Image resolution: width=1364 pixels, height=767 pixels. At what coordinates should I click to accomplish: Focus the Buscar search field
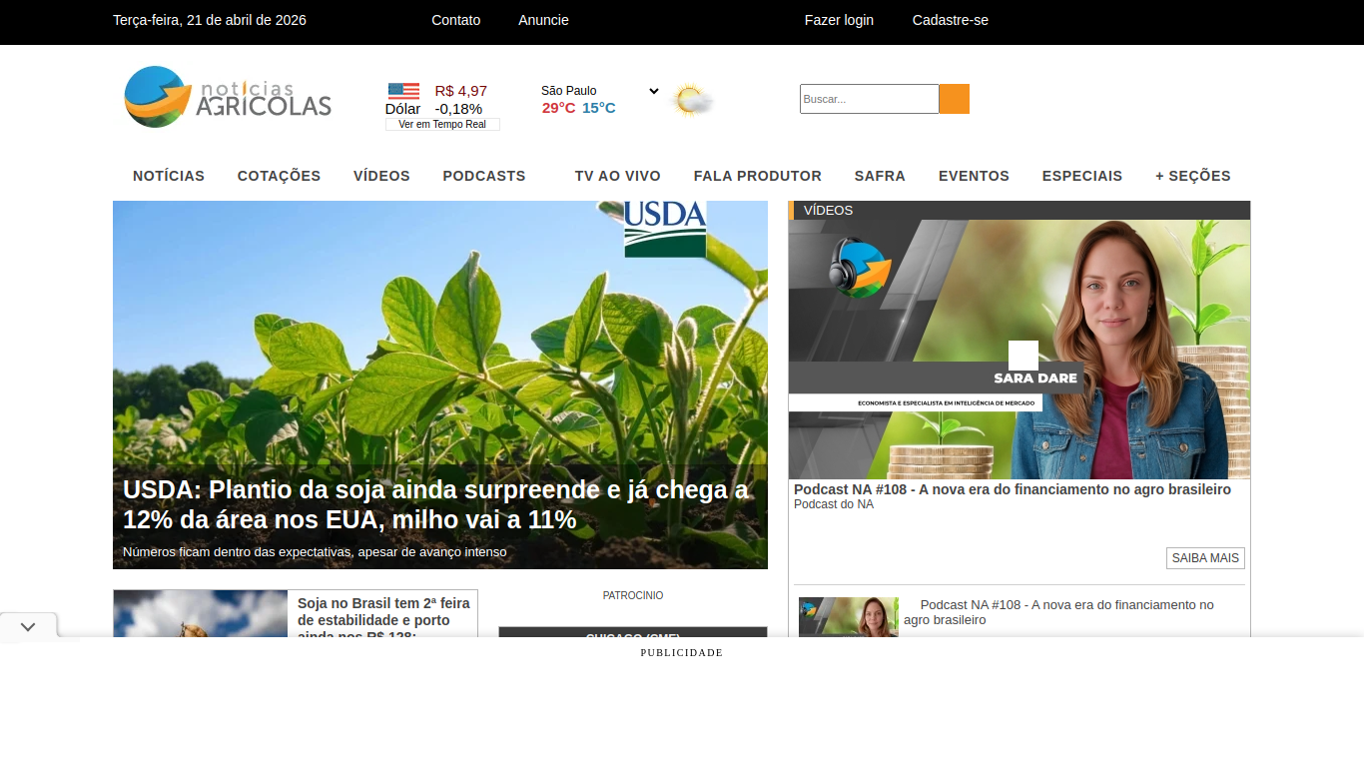pyautogui.click(x=870, y=99)
